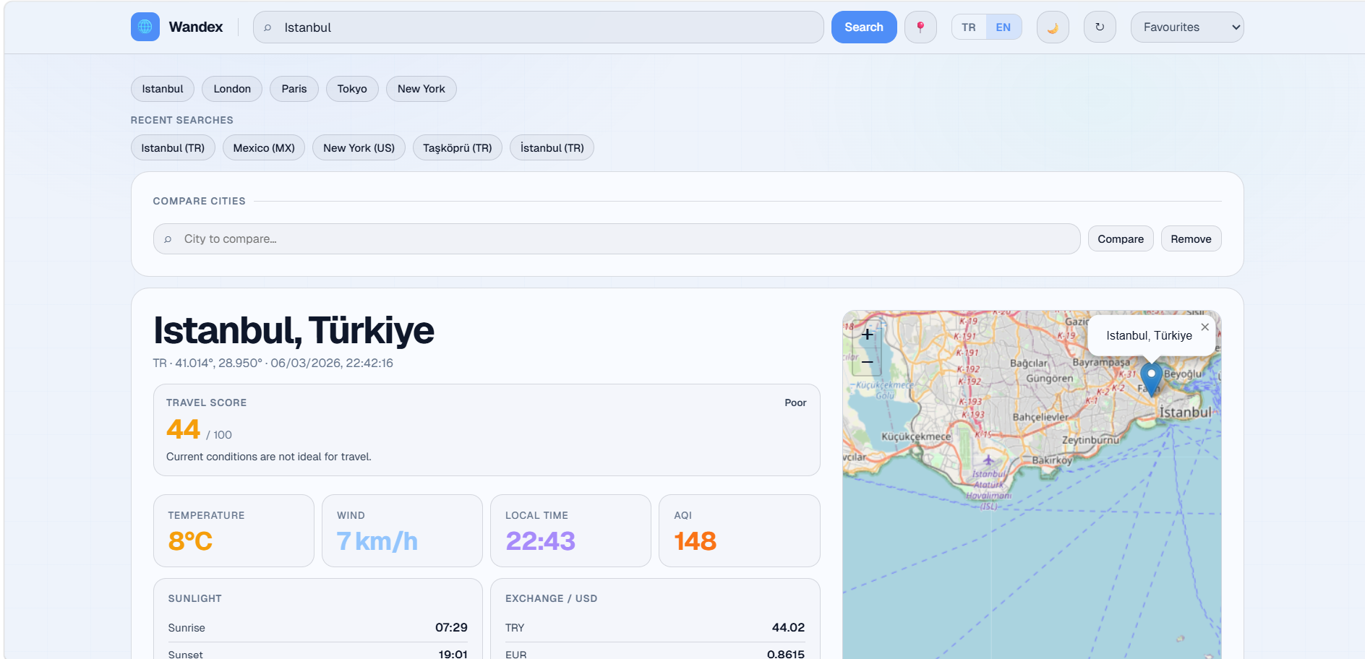Click the Beyoğlu label on the map

pos(1183,374)
